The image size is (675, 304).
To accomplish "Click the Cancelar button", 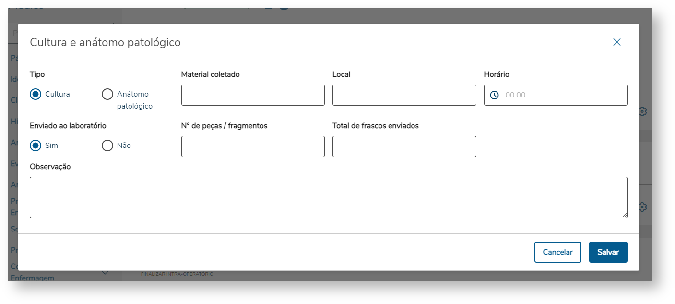I will tap(558, 252).
